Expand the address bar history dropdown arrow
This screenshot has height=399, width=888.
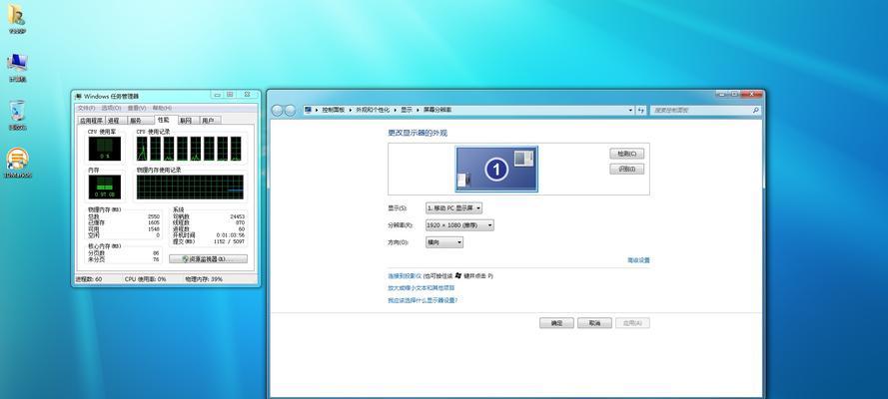click(631, 110)
